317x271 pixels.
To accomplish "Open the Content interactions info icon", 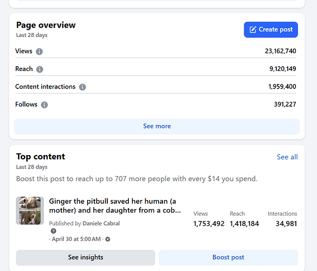I will pyautogui.click(x=82, y=87).
